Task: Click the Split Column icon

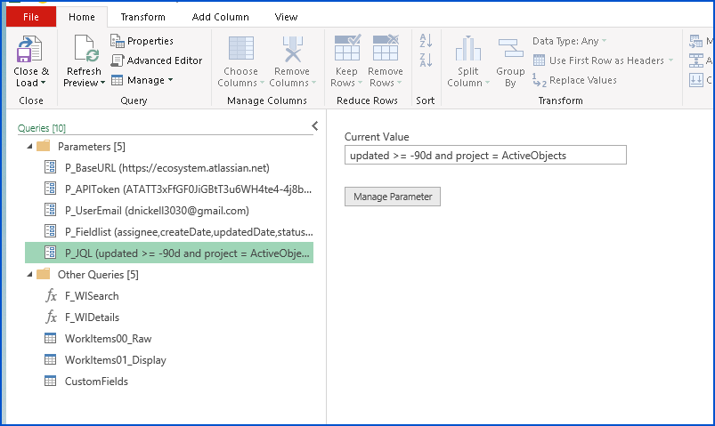Action: click(467, 48)
